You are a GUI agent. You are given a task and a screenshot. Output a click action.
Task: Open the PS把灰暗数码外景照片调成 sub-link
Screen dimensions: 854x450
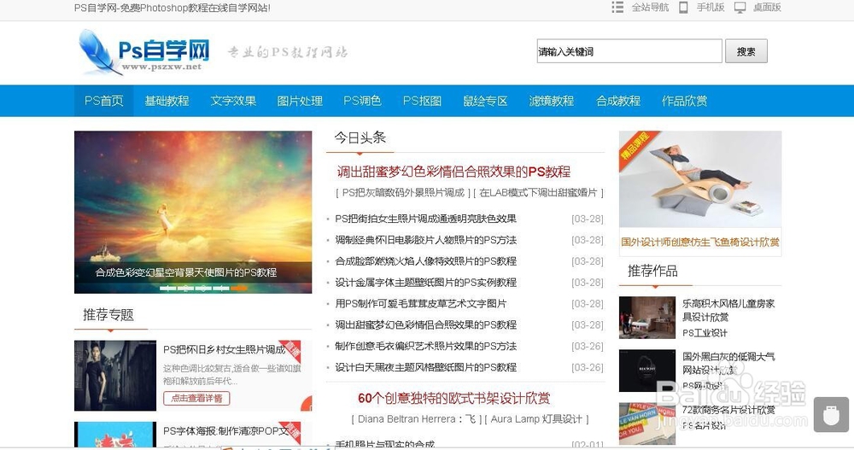tap(403, 192)
